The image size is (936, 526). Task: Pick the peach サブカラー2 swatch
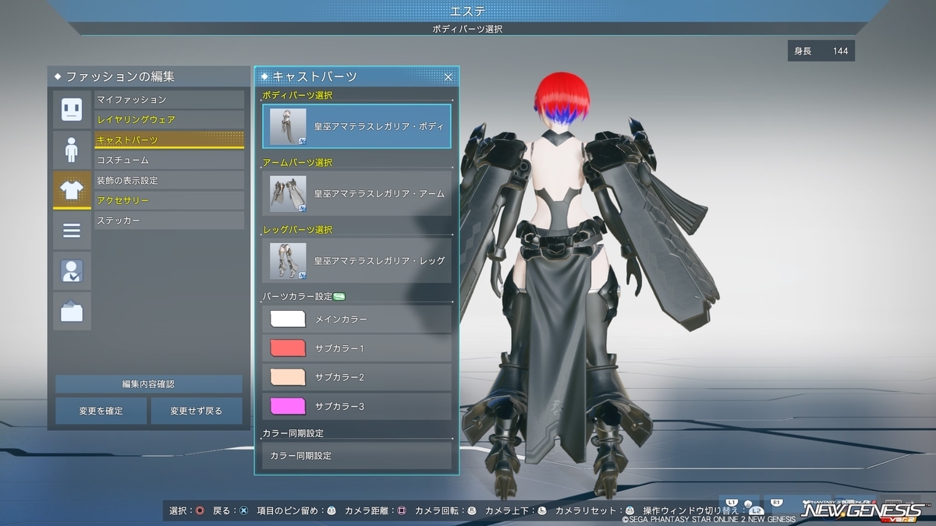(288, 377)
